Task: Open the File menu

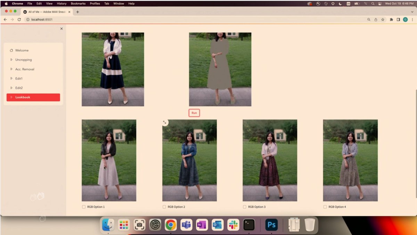Action: click(30, 3)
